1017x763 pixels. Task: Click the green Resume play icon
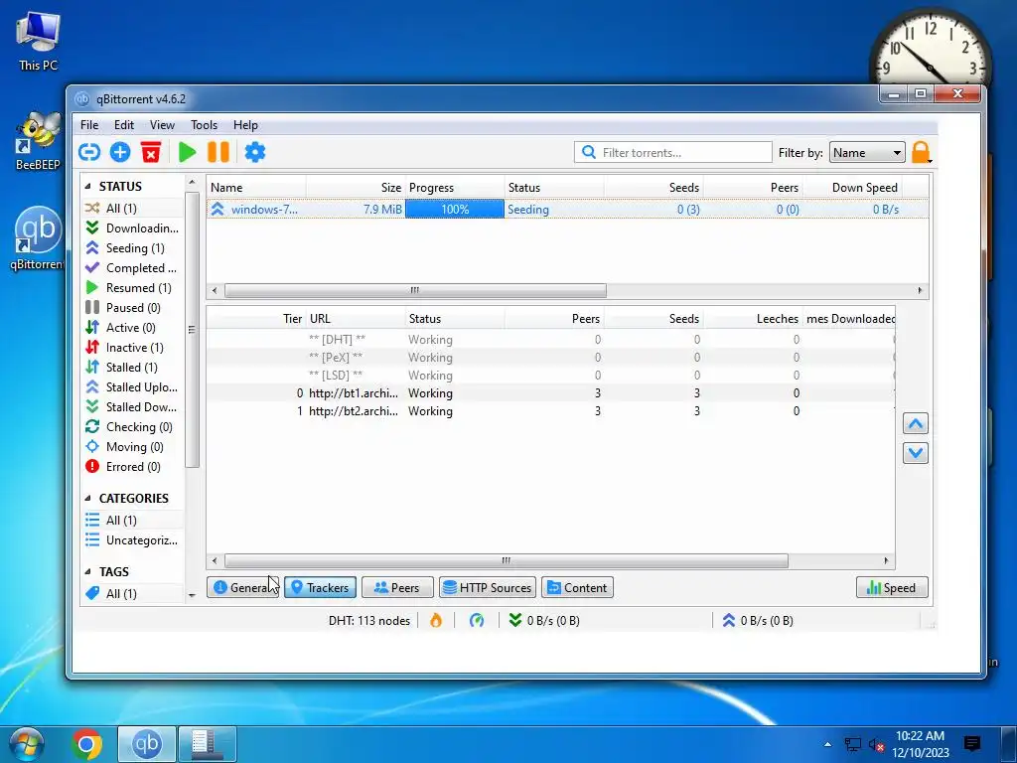click(188, 152)
